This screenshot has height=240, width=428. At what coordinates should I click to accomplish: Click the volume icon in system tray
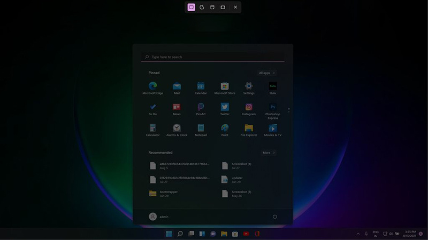[391, 234]
